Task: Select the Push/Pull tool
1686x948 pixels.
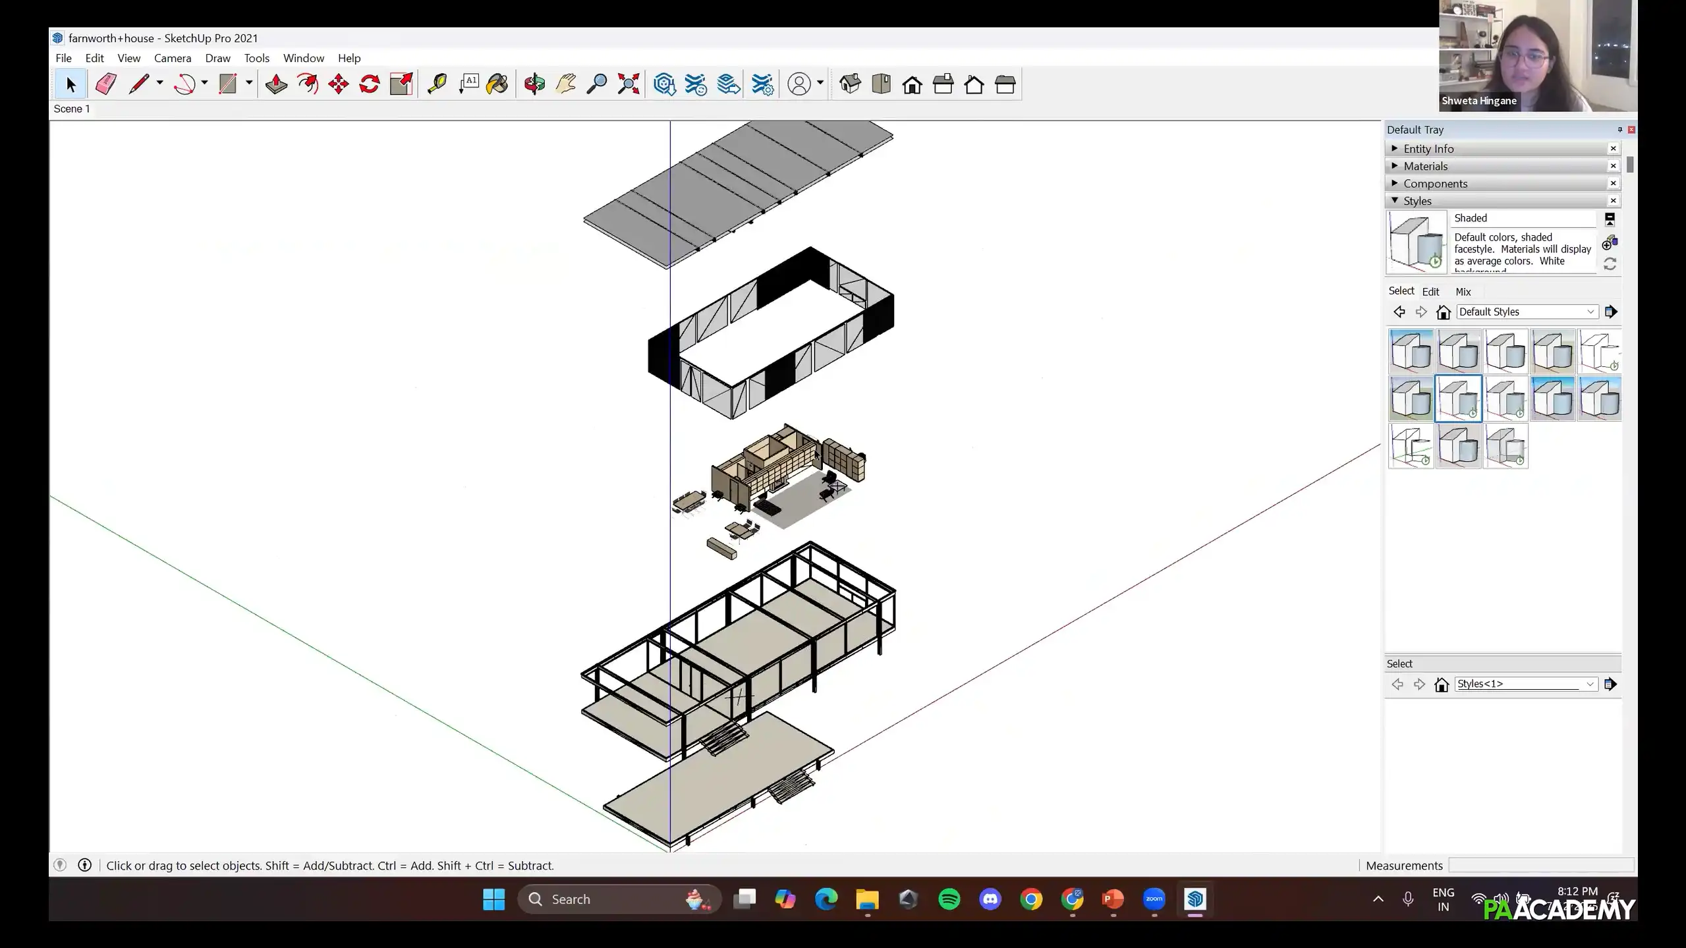Action: click(x=276, y=84)
